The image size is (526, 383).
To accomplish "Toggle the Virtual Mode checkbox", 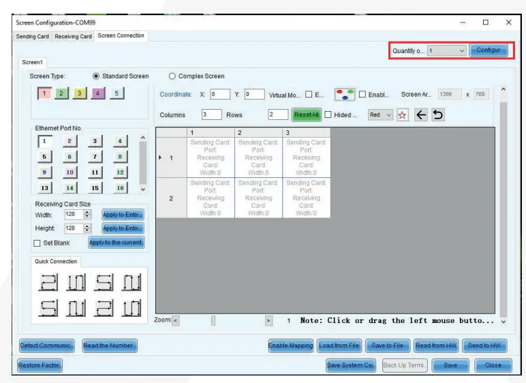I will pyautogui.click(x=309, y=94).
